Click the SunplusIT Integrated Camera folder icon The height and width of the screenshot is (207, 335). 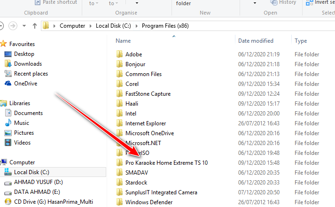[119, 192]
